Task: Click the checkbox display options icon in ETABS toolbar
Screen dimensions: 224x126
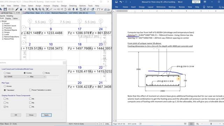Action: (x=85, y=9)
